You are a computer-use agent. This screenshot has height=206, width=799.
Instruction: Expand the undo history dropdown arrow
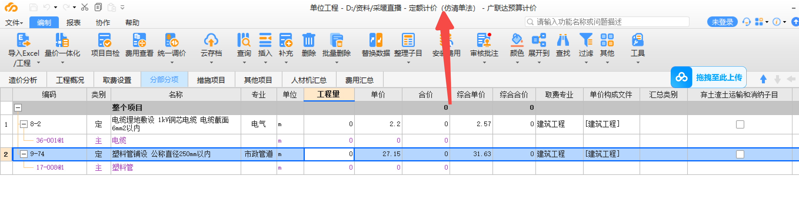coord(56,7)
